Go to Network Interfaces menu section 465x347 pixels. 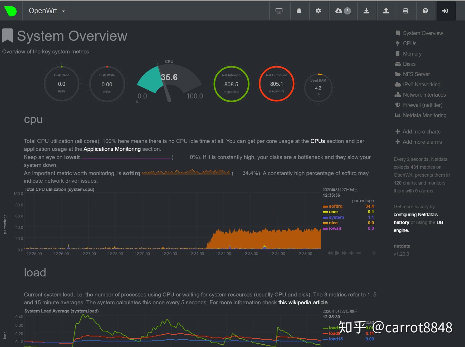pyautogui.click(x=420, y=95)
